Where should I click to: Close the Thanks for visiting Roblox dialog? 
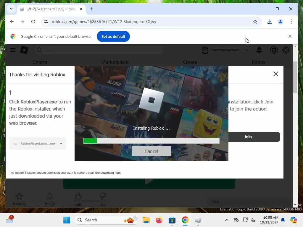click(x=276, y=74)
